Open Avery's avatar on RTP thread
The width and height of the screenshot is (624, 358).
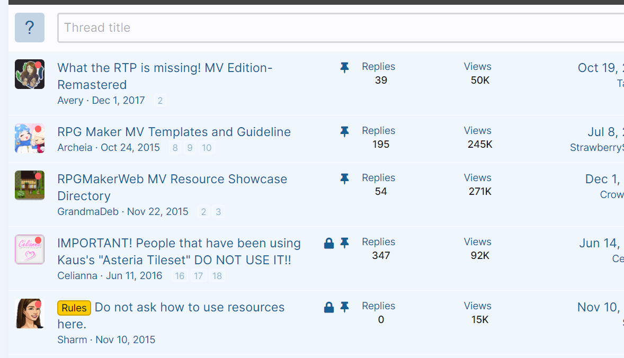tap(30, 74)
